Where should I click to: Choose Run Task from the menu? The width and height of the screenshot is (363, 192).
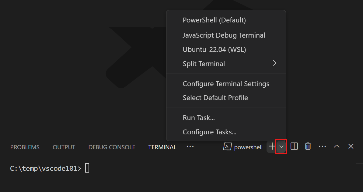point(199,118)
